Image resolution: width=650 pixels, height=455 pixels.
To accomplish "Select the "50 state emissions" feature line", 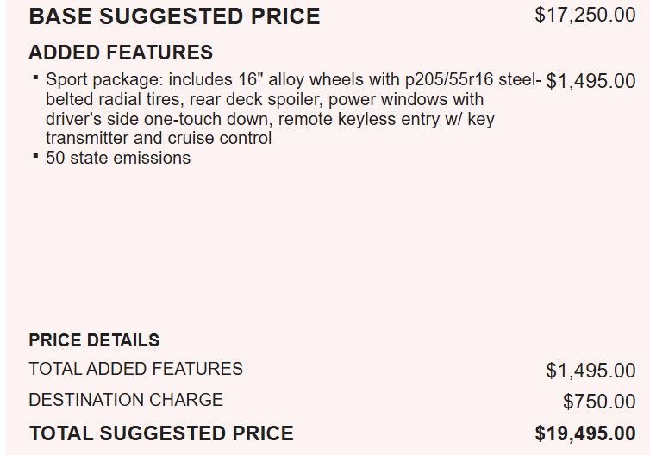I will point(118,158).
